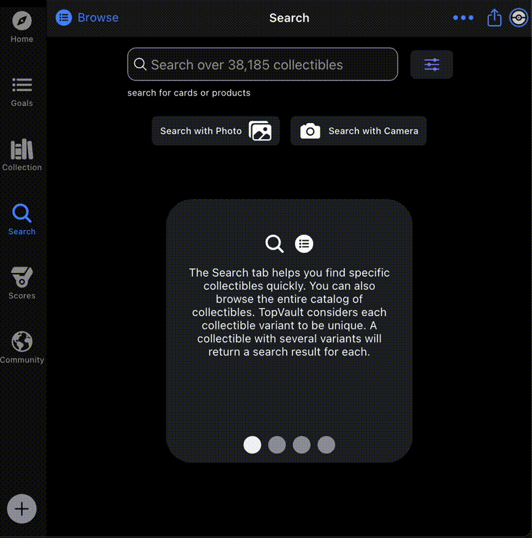Tap the plus add button
This screenshot has width=532, height=538.
(x=22, y=508)
